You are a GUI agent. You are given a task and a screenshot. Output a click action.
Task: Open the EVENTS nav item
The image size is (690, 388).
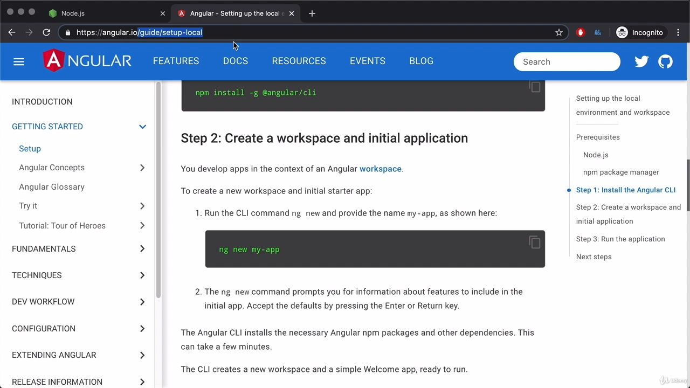click(x=368, y=61)
